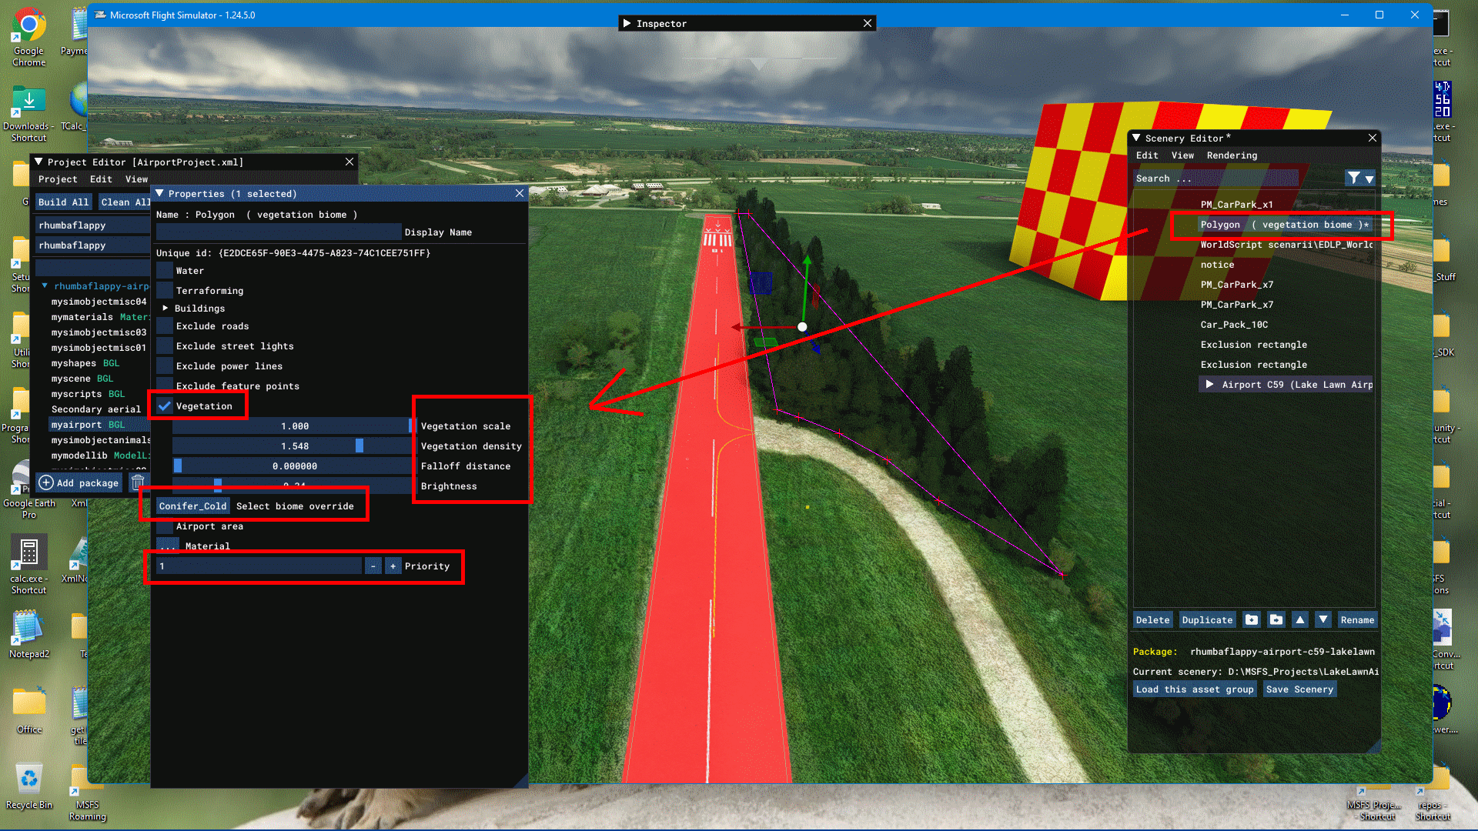Click the three-dots Material picker button

[x=167, y=546]
